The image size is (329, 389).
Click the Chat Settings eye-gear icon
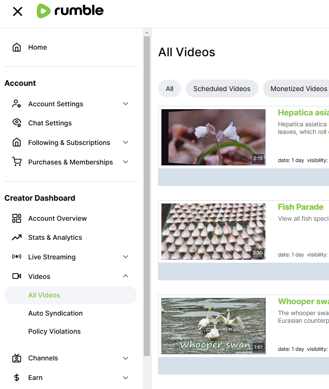pyautogui.click(x=17, y=123)
